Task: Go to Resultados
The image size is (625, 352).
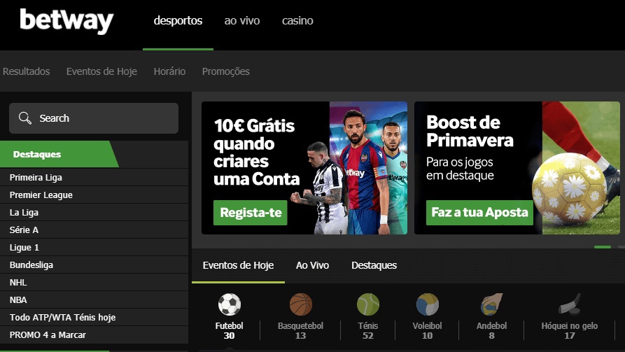Action: 27,71
